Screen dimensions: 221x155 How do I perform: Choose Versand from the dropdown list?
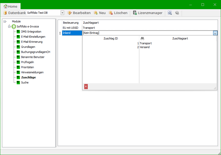click(145, 47)
